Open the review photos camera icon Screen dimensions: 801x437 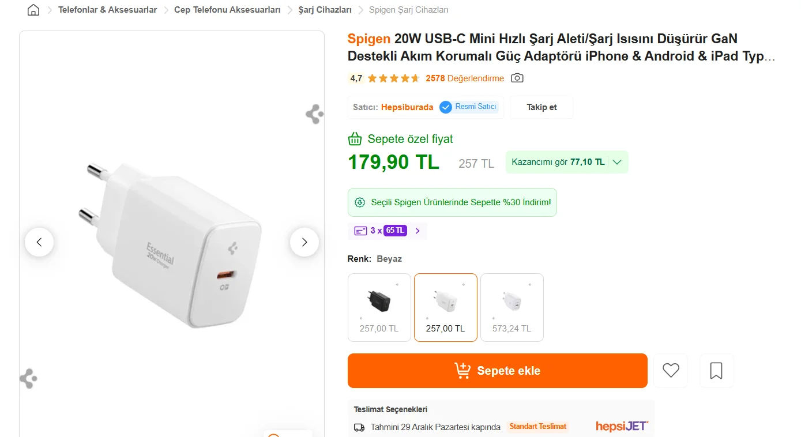517,78
